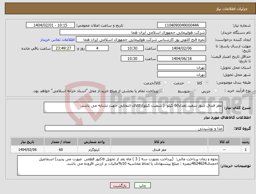Click the buyer organization name field
Screen dimensions: 256x194
click(x=133, y=32)
